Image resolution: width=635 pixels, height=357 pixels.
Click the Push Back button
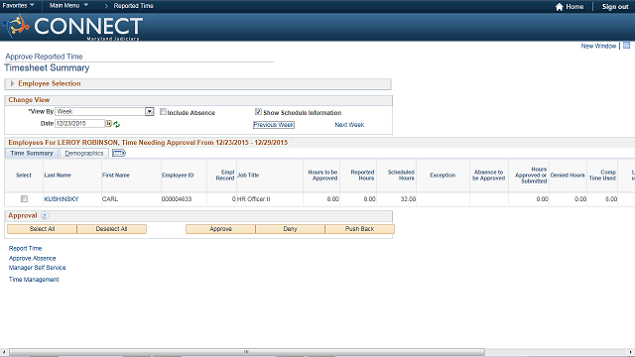click(359, 229)
